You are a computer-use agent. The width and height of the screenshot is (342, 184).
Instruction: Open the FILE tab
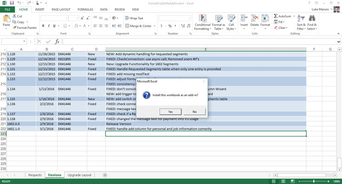tap(7, 9)
